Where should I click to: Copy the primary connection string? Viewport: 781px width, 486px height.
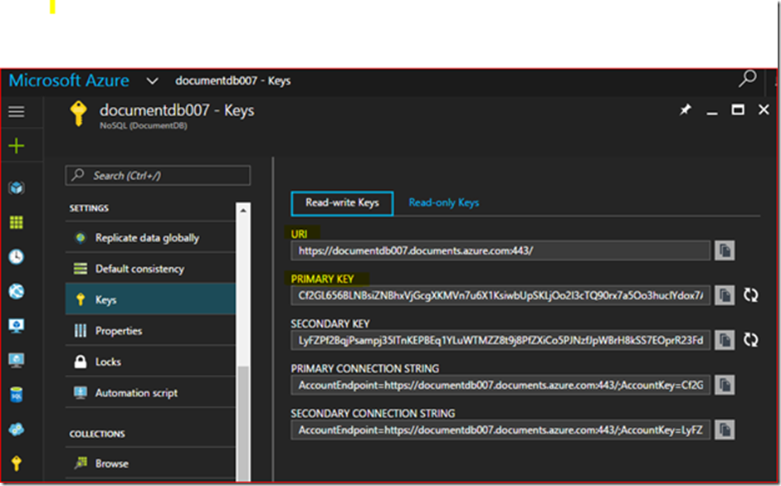click(x=725, y=385)
